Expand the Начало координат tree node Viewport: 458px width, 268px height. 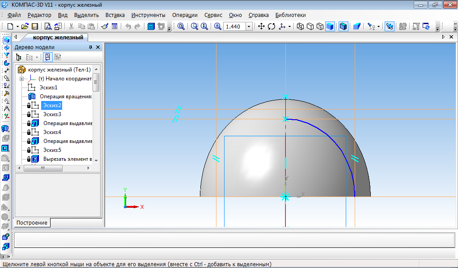click(21, 79)
